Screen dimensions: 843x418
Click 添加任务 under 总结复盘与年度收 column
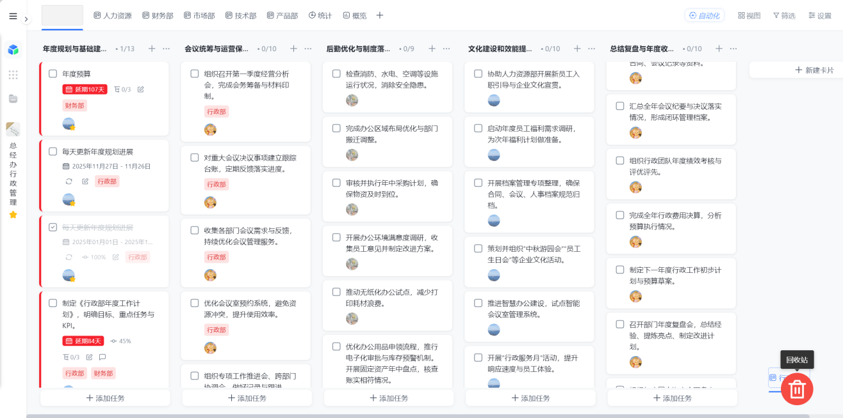coord(672,398)
